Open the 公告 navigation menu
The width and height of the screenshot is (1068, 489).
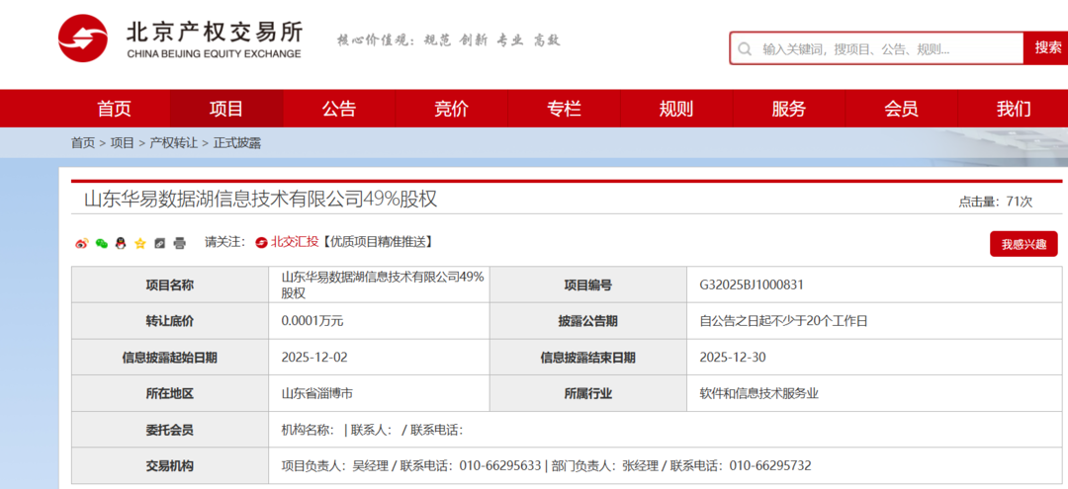click(338, 109)
